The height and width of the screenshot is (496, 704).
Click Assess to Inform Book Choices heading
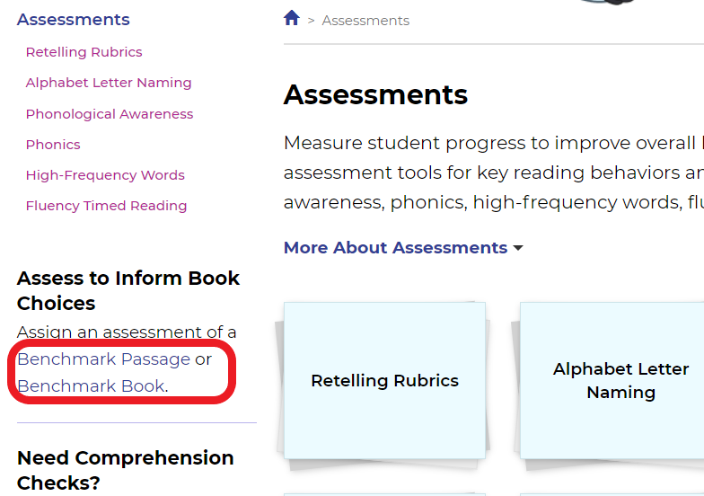point(128,291)
